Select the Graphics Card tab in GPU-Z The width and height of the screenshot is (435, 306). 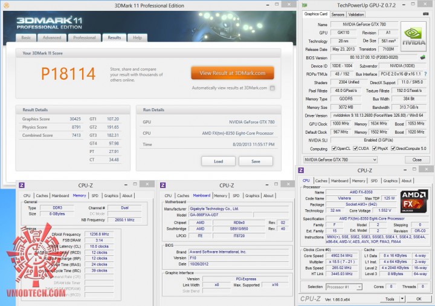pyautogui.click(x=316, y=14)
